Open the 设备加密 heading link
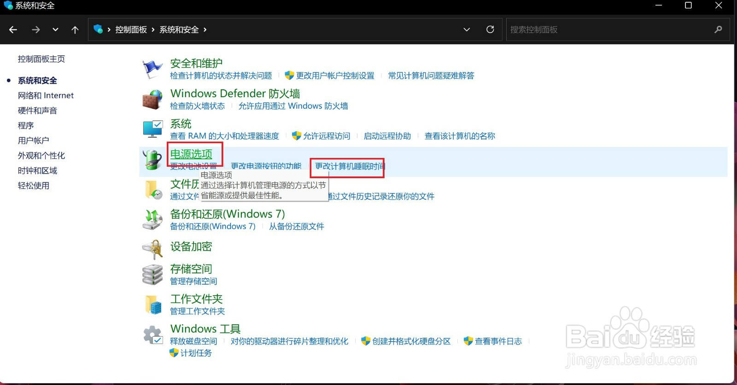 point(191,246)
